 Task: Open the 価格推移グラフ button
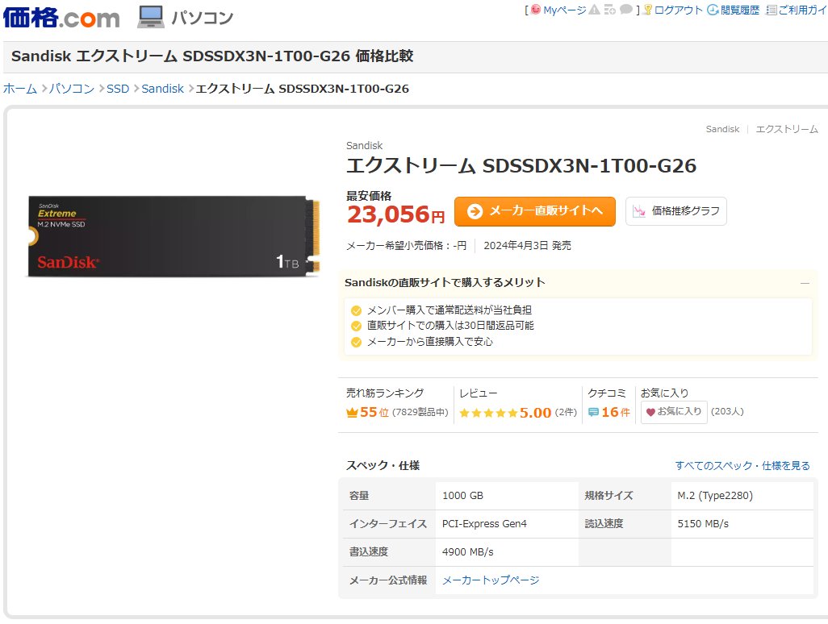pos(676,211)
